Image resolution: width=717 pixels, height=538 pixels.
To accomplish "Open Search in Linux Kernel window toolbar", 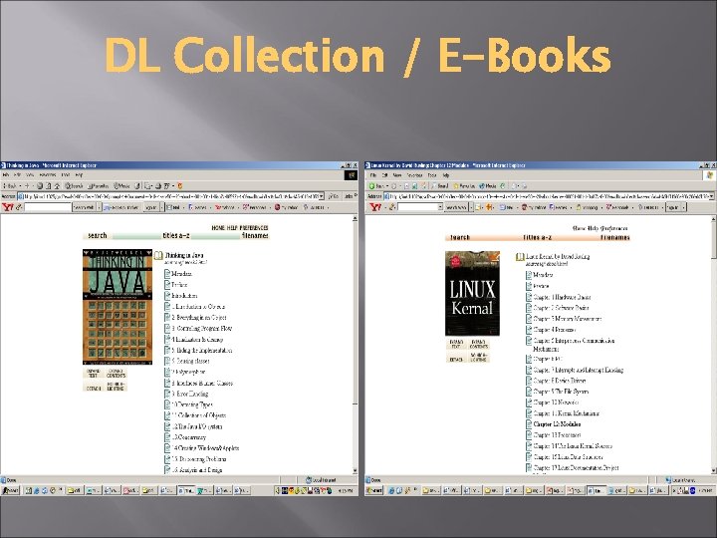I will 440,186.
